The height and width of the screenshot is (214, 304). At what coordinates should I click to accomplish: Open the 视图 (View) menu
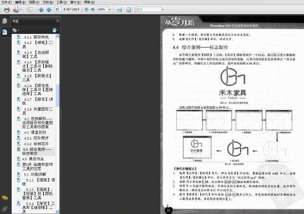(34, 2)
